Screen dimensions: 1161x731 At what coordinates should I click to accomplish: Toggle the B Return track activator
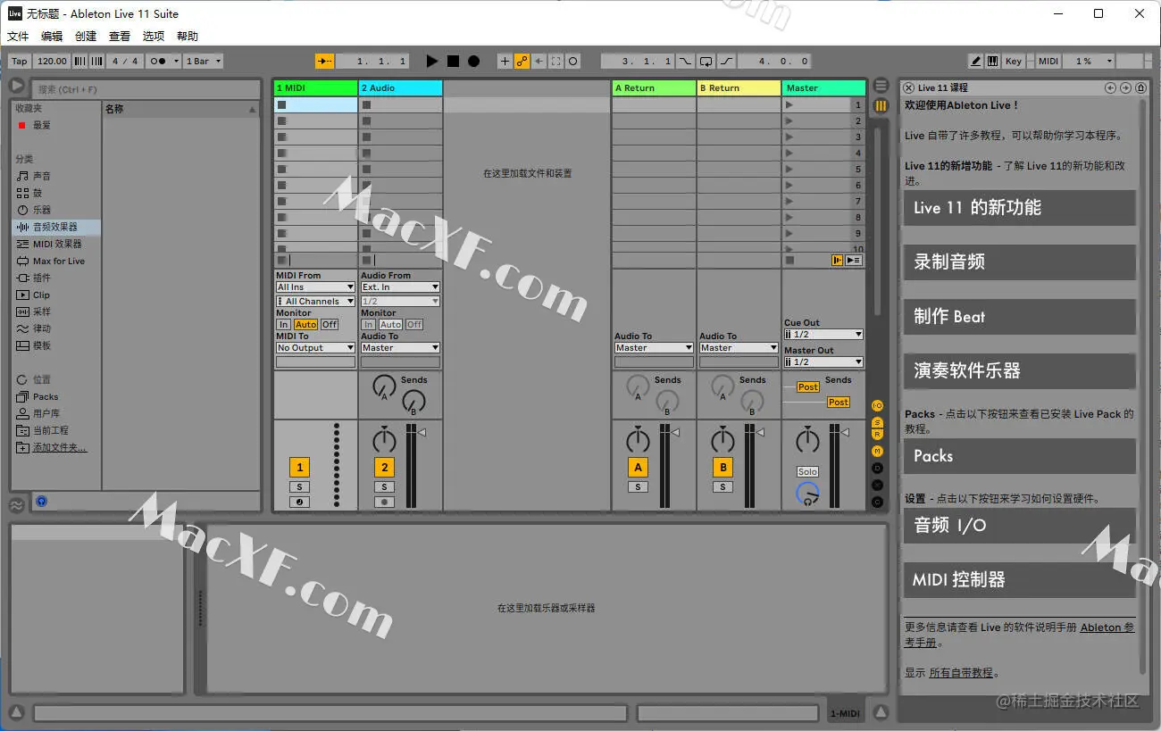pos(722,467)
